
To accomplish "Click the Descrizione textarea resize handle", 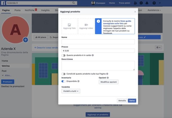I will pos(134,70).
